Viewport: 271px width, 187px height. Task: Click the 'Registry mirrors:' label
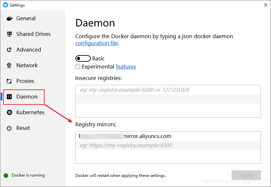point(96,124)
